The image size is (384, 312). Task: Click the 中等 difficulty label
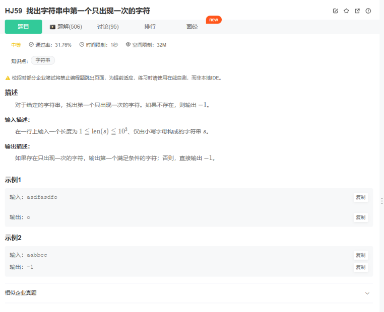tap(16, 45)
